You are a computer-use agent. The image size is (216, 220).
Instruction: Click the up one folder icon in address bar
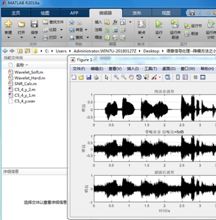click(x=20, y=51)
